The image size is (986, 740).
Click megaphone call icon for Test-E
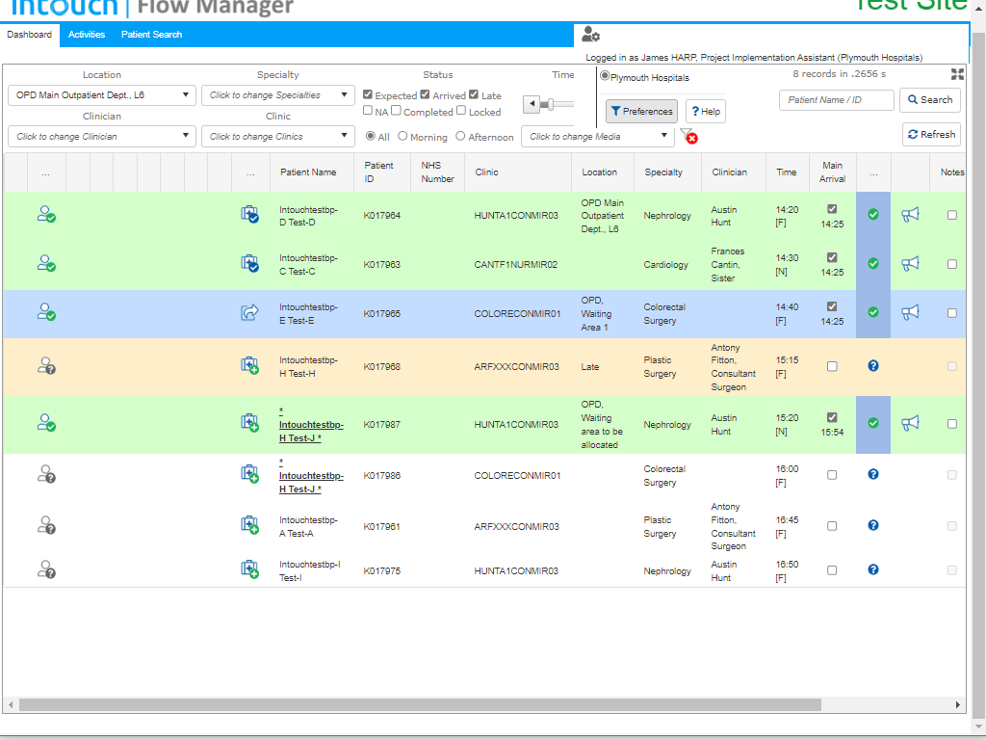click(910, 312)
